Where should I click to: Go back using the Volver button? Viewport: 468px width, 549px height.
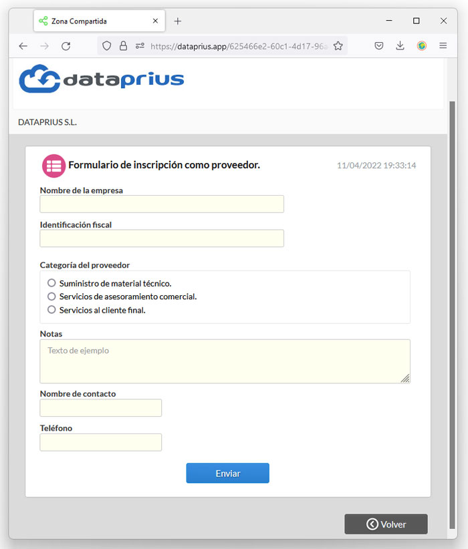(386, 524)
